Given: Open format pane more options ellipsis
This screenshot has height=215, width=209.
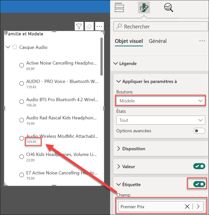Looking at the screenshot, I should 202,41.
